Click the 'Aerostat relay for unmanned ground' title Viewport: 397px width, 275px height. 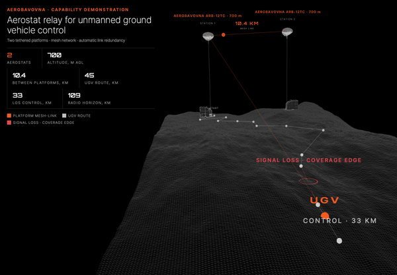(x=79, y=20)
